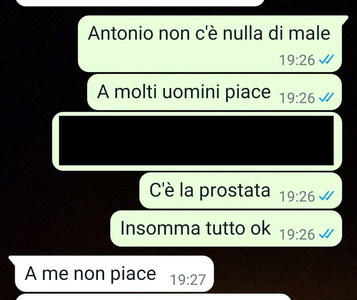Screen dimensions: 357x300
Task: Tap the partial white bubble at the bottom
Action: pyautogui.click(x=154, y=297)
